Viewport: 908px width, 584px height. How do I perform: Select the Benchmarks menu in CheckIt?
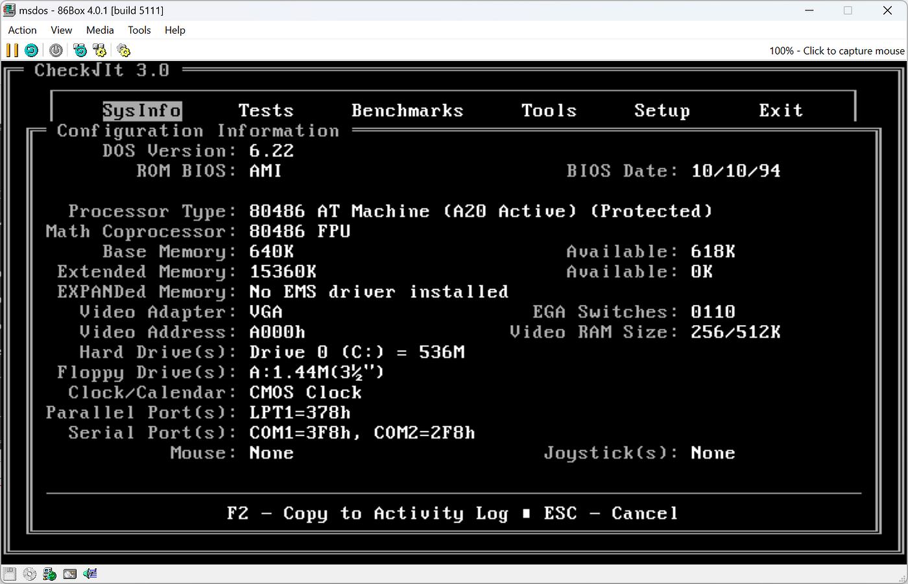coord(407,110)
